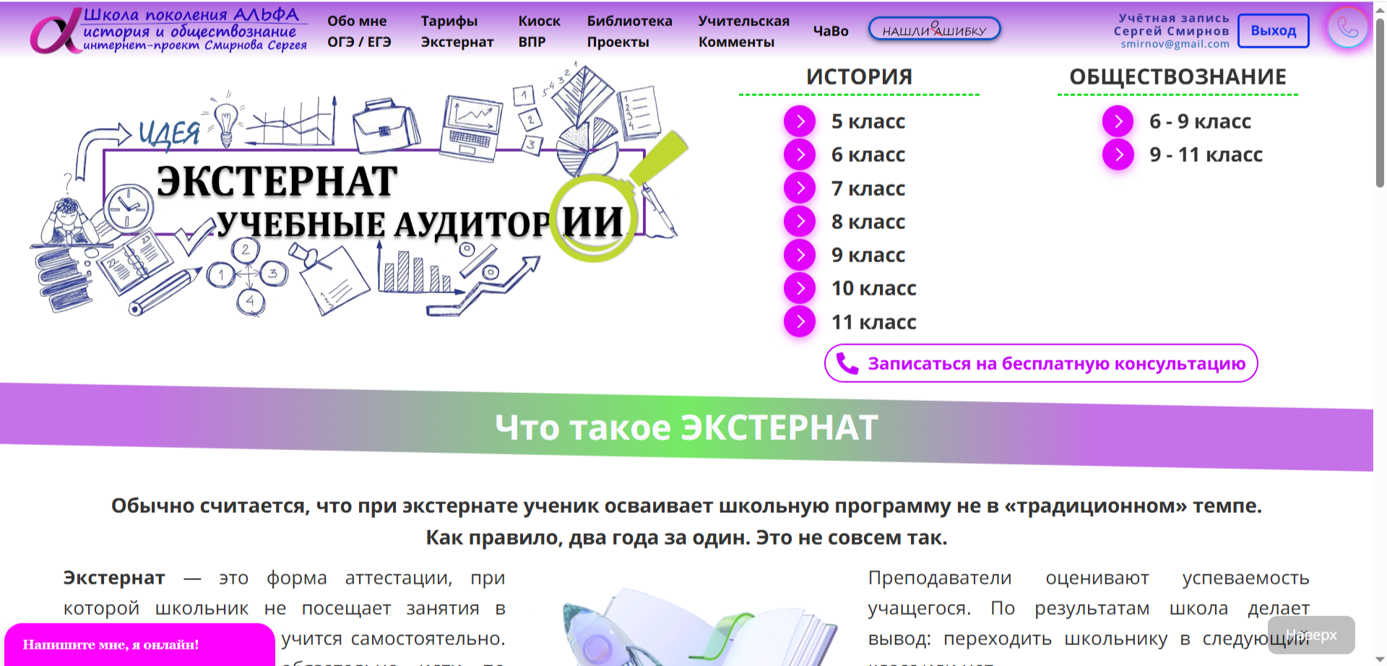Click the arrow icon next to "5 класс"
This screenshot has height=666, width=1387.
tap(799, 121)
